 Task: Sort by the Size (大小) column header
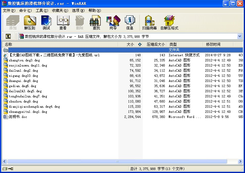(130, 44)
